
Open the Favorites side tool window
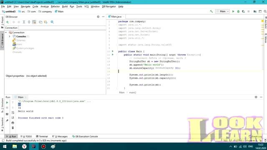[2, 125]
